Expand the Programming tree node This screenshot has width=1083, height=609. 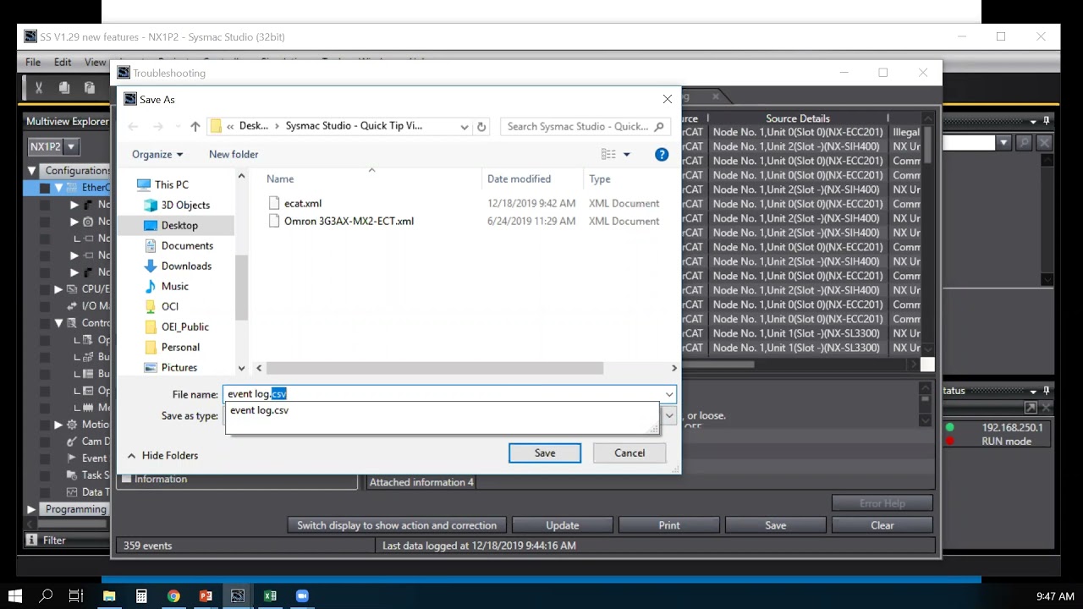31,509
